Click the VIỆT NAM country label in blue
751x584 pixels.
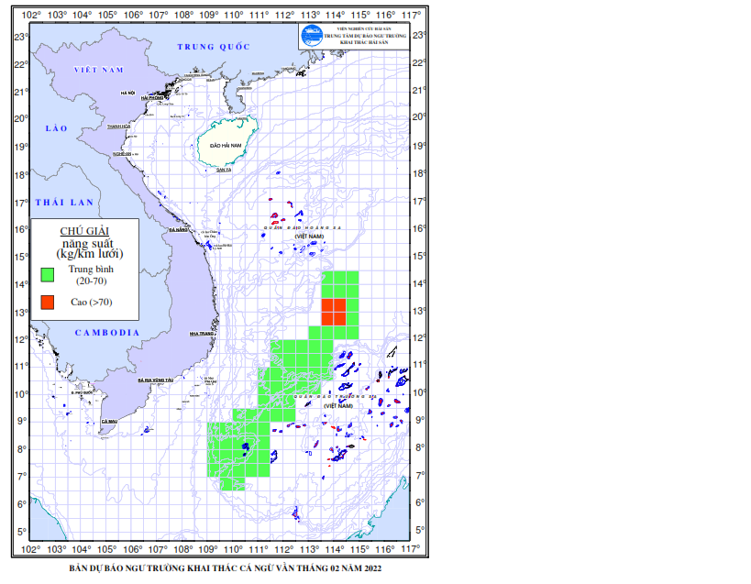click(99, 70)
